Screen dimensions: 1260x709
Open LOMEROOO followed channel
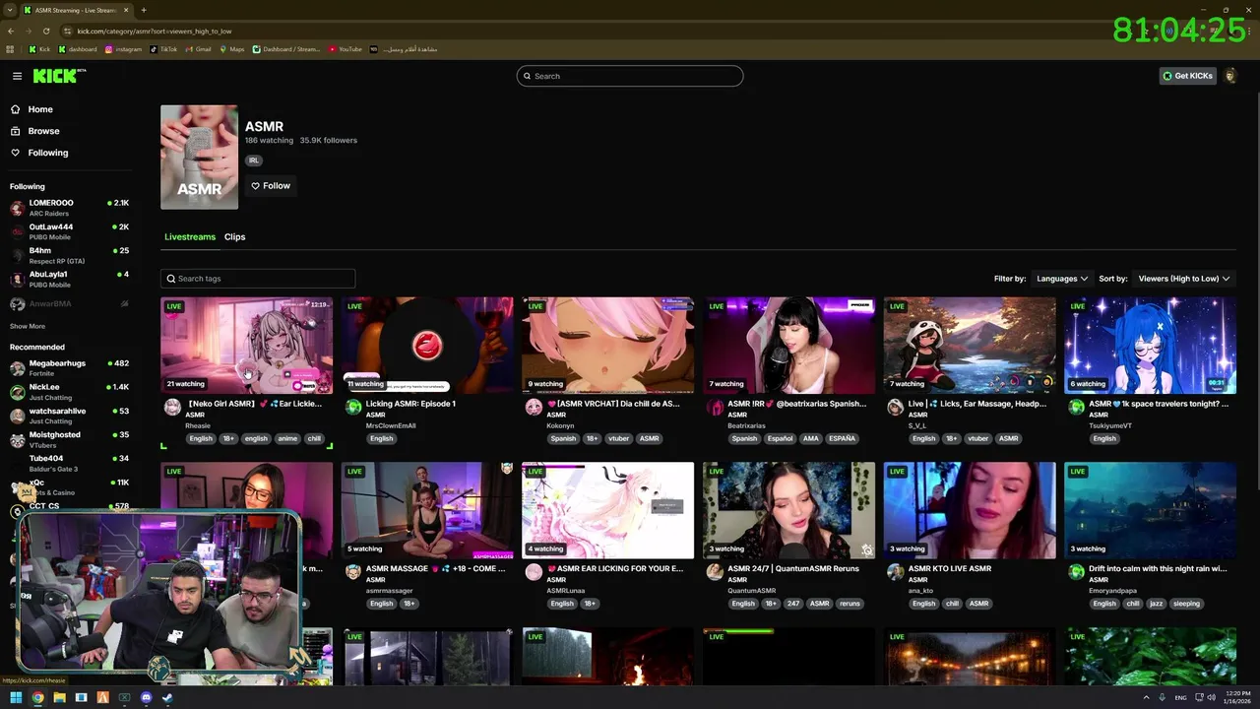coord(69,207)
